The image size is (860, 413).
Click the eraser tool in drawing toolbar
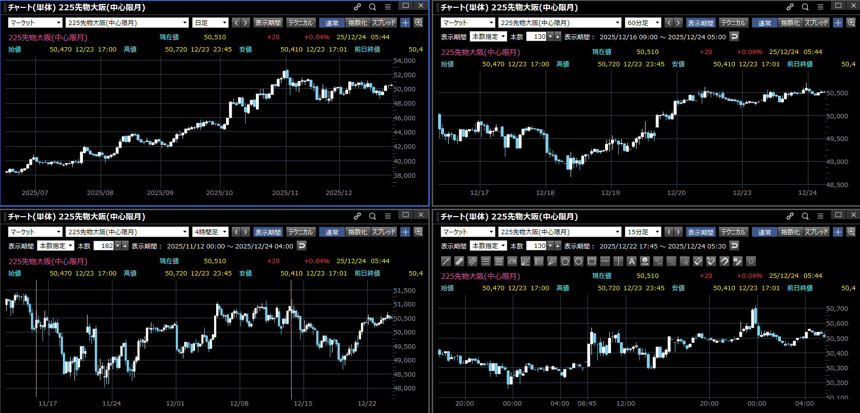(x=698, y=261)
